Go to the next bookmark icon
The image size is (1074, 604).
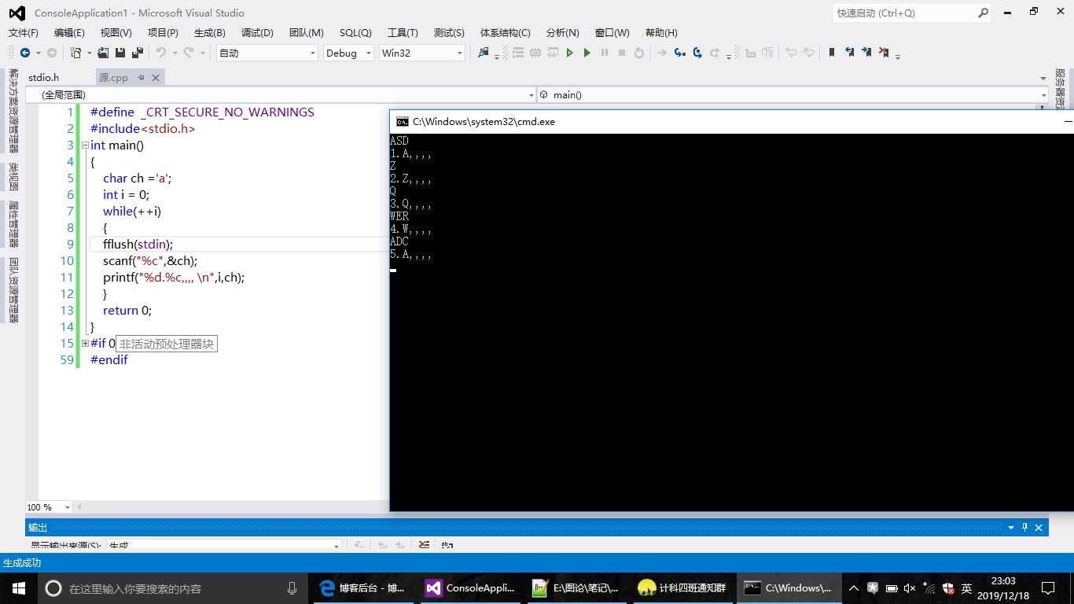tap(866, 53)
